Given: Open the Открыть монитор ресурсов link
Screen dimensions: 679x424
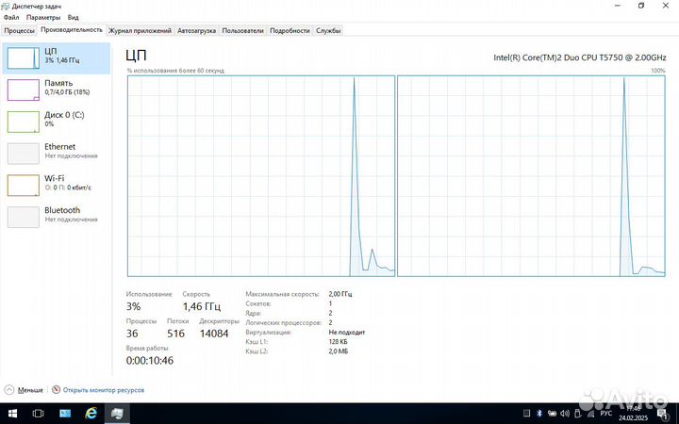Looking at the screenshot, I should (104, 390).
